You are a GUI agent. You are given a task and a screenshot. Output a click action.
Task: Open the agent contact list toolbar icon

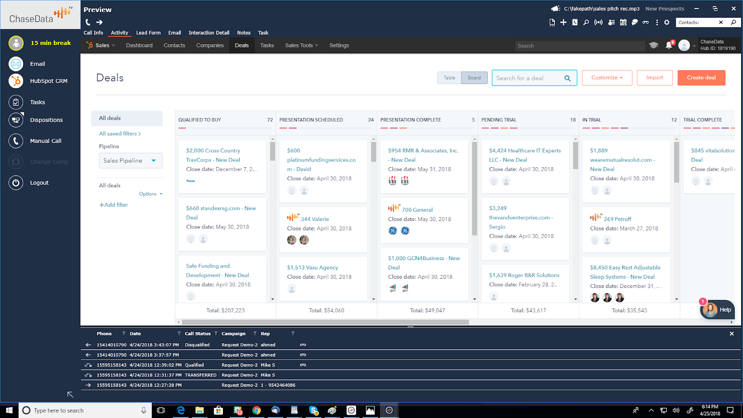tap(611, 22)
